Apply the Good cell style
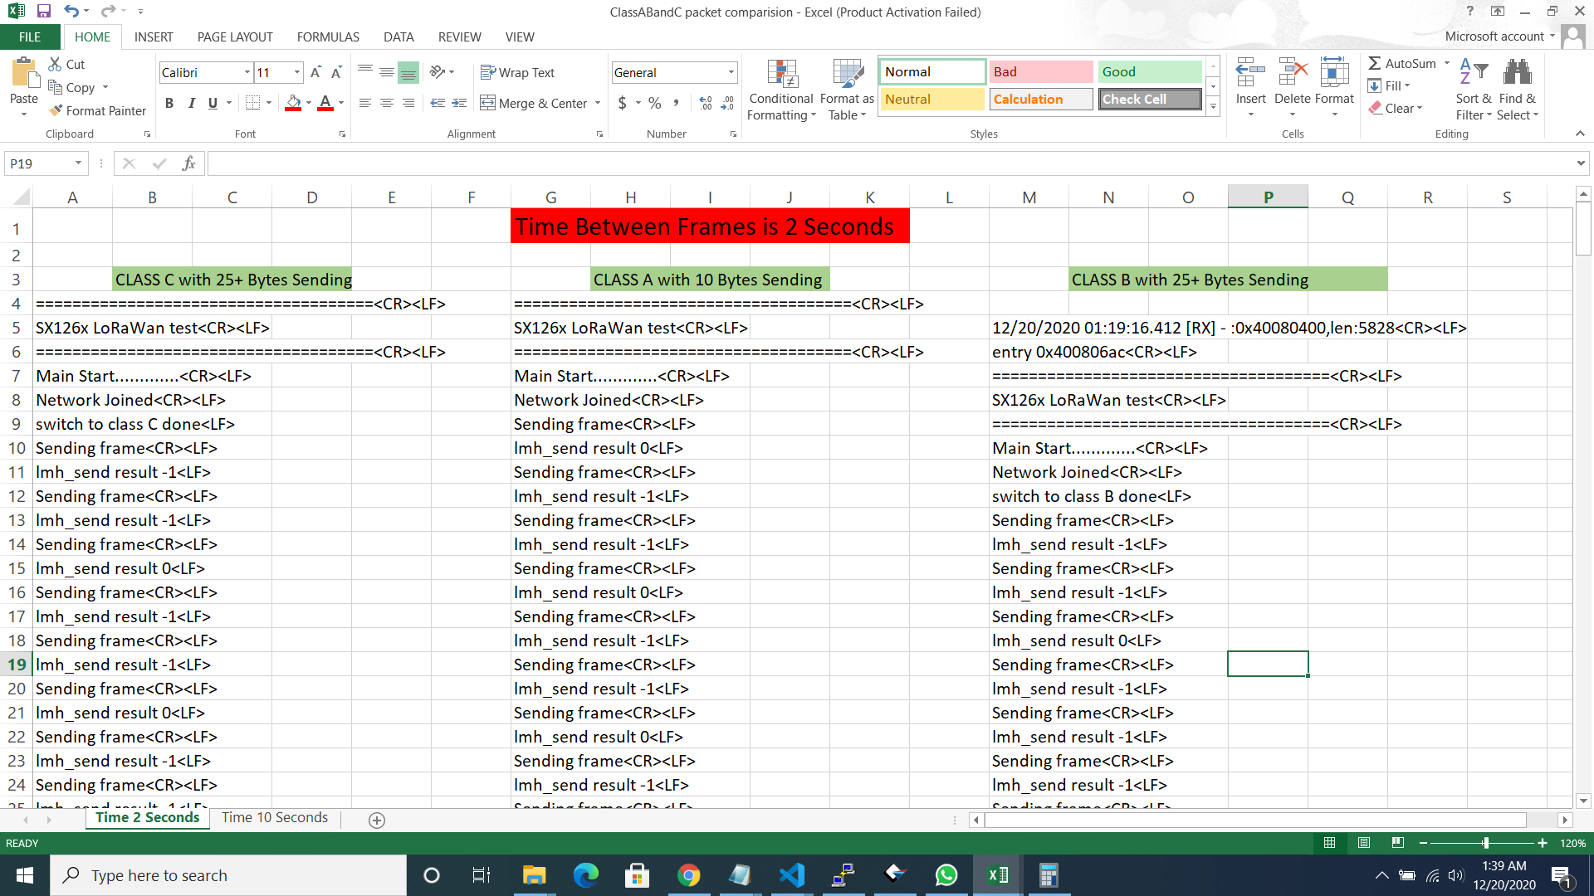 coord(1149,72)
